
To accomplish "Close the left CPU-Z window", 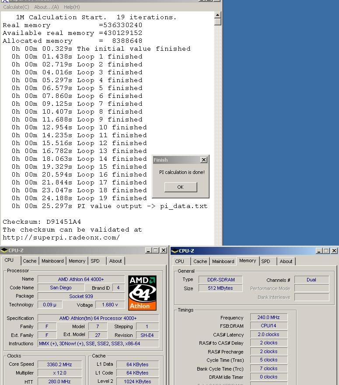I will click(164, 250).
